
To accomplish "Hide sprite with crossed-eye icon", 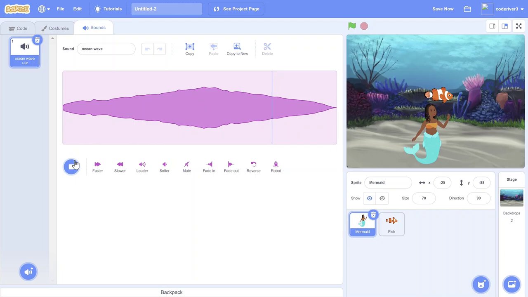I will (x=382, y=198).
